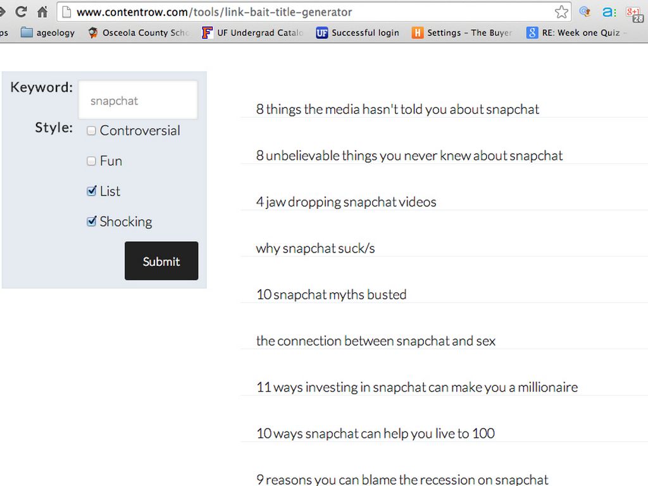Click the browser reload button
The height and width of the screenshot is (486, 648).
click(x=21, y=12)
